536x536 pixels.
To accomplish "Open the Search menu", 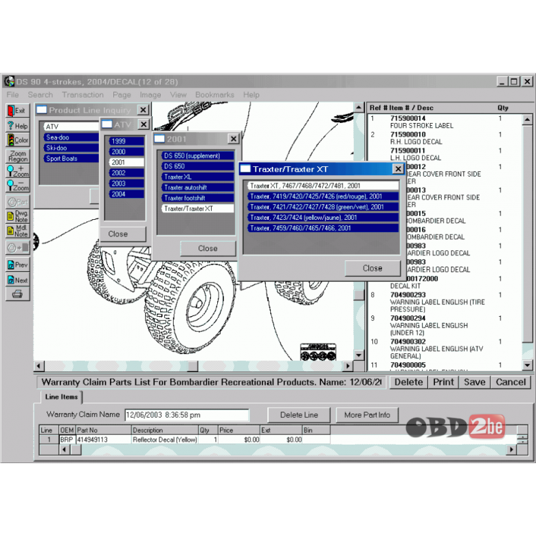I will click(x=41, y=95).
